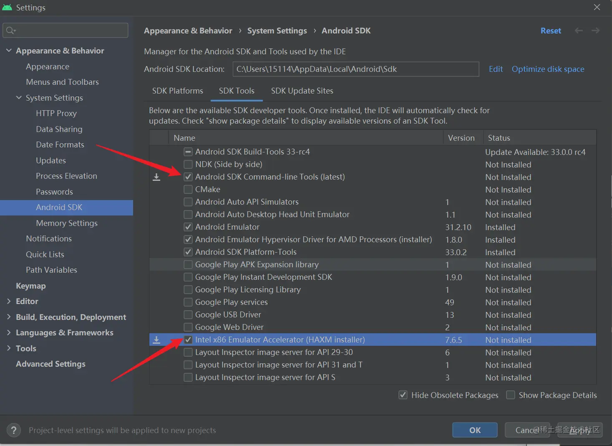Click Optimize disk space link
Image resolution: width=612 pixels, height=446 pixels.
tap(548, 69)
